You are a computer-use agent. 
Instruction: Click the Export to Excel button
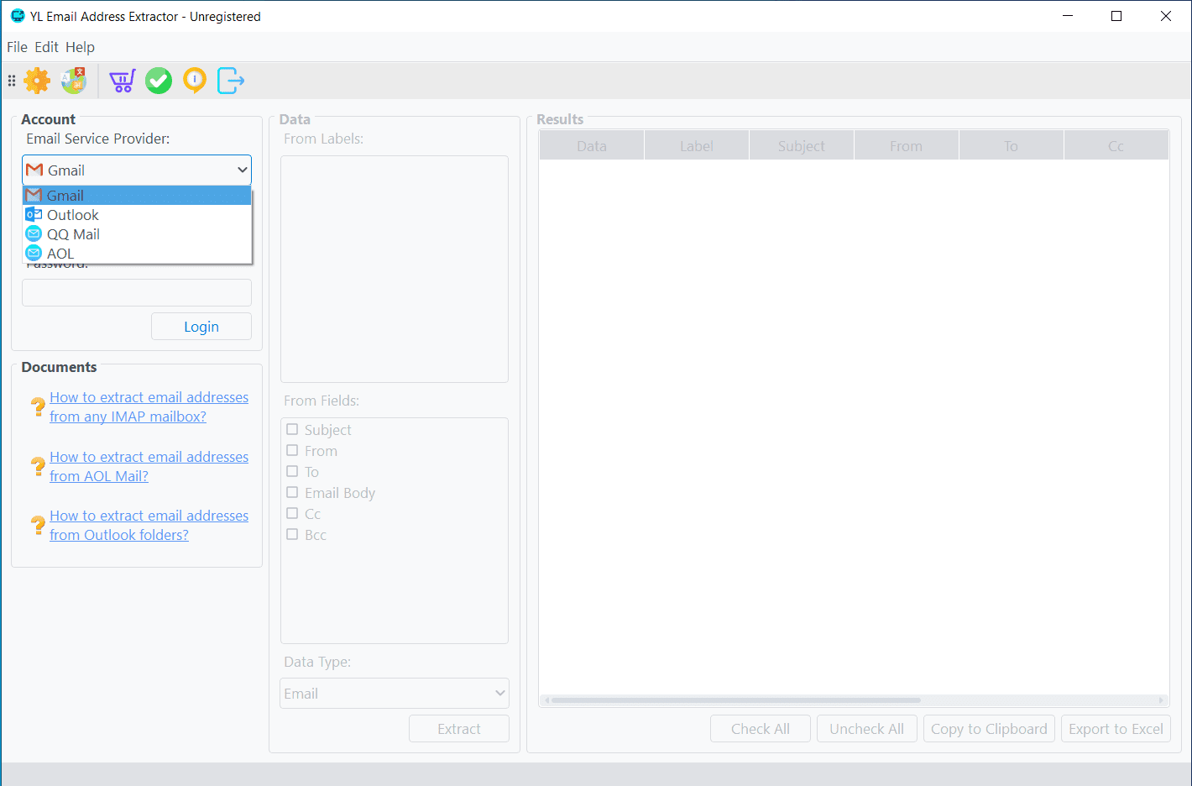1116,729
